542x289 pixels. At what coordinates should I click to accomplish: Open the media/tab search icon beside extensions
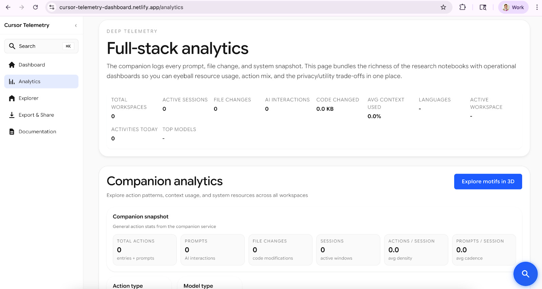click(x=483, y=7)
